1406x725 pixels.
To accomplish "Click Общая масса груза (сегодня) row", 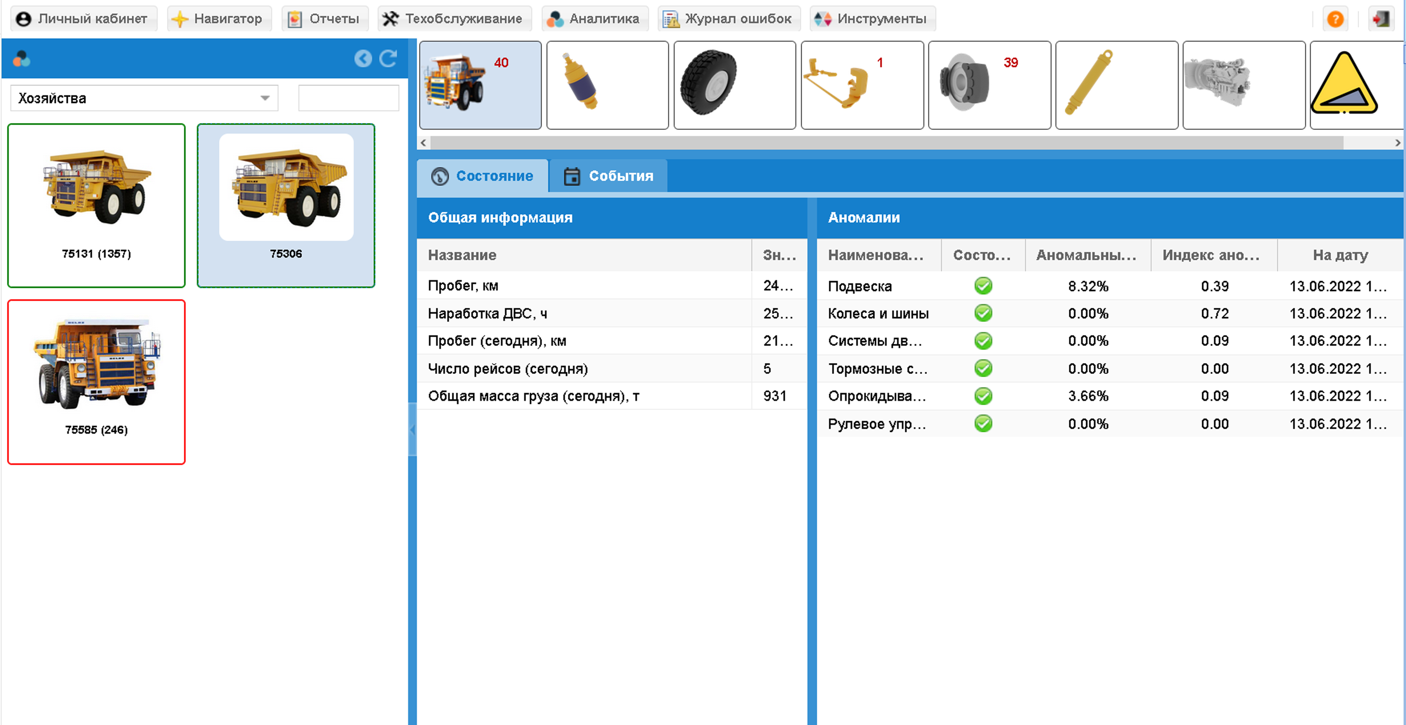I will coord(612,396).
